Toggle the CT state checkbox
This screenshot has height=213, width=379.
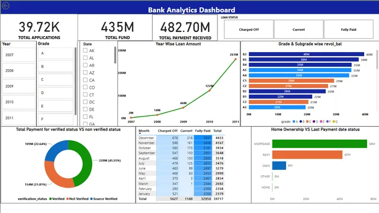85,95
